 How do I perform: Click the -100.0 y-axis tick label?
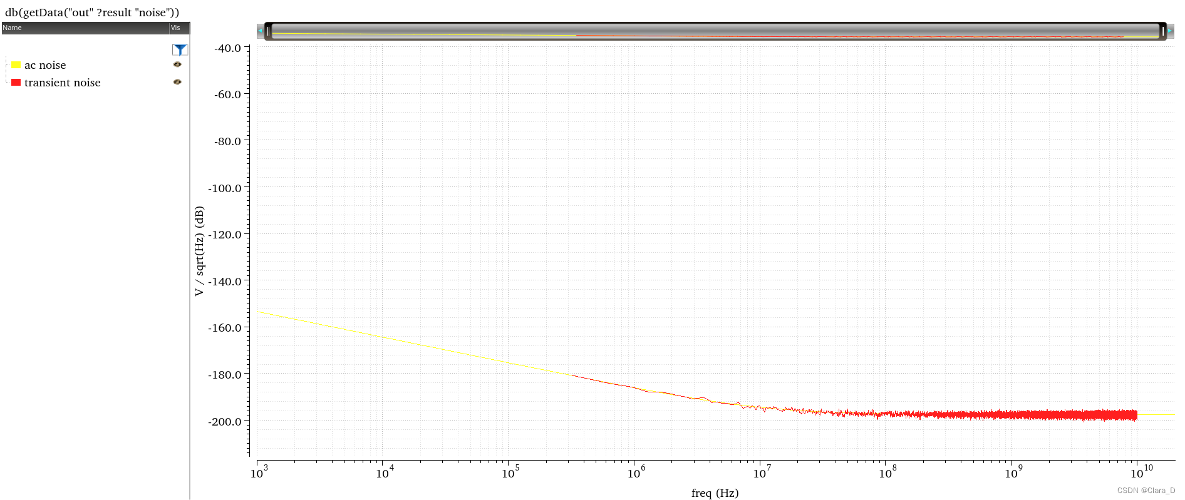click(225, 188)
